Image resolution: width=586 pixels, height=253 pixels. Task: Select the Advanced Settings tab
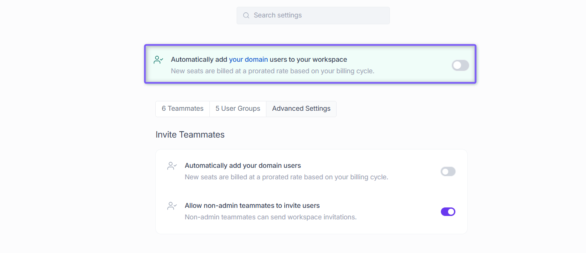[301, 109]
